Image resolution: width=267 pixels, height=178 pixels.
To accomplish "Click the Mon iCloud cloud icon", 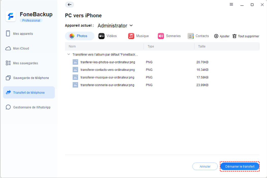I will click(8, 48).
